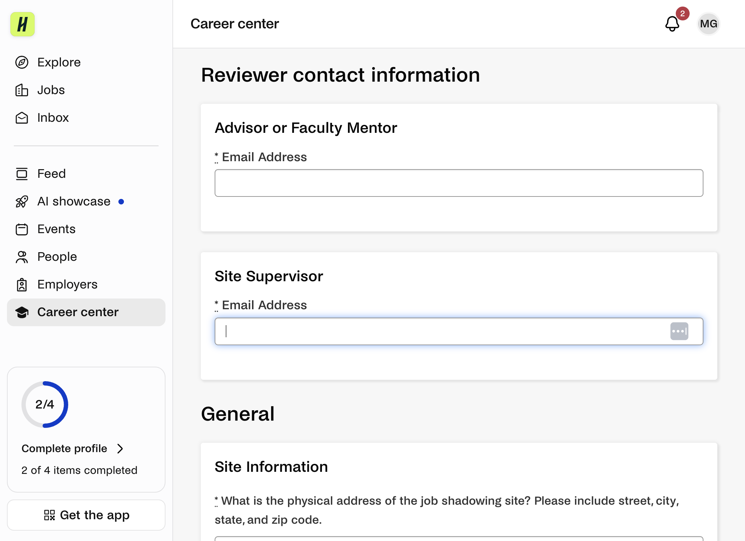Click the Explore compass icon
The image size is (745, 541).
pyautogui.click(x=22, y=62)
